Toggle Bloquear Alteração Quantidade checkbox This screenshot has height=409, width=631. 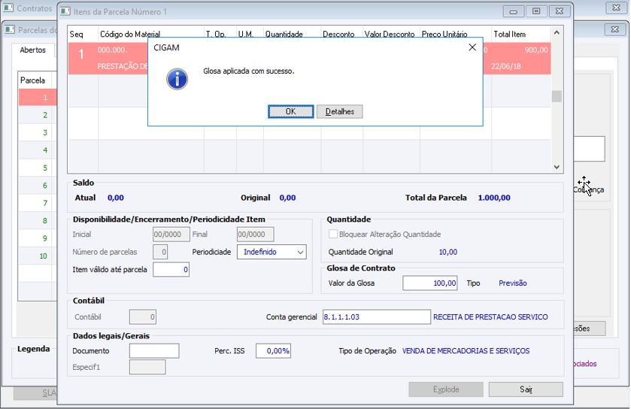coord(333,234)
